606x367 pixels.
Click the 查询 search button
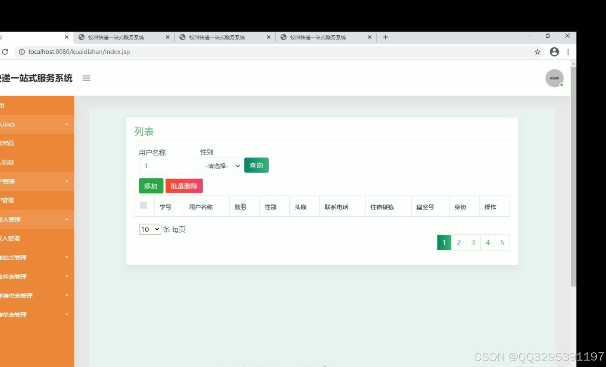tap(256, 165)
